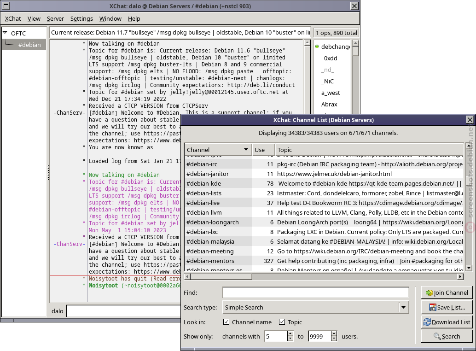Viewport: 476px width, 351px height.
Task: Click the topic bar text field
Action: coord(180,33)
